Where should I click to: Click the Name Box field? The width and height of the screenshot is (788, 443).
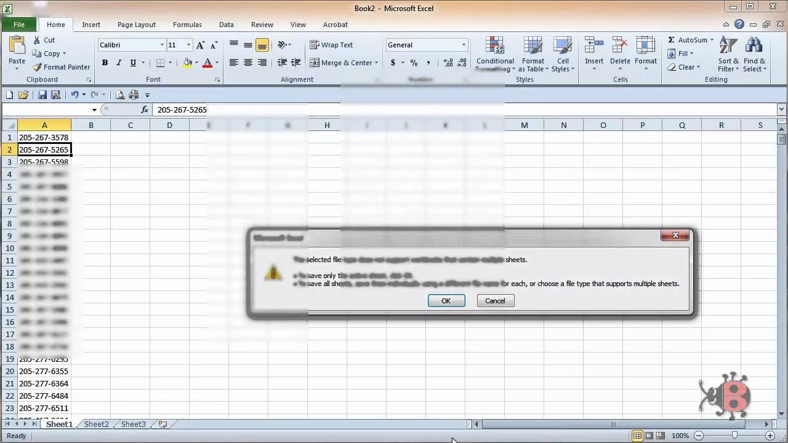pyautogui.click(x=46, y=110)
